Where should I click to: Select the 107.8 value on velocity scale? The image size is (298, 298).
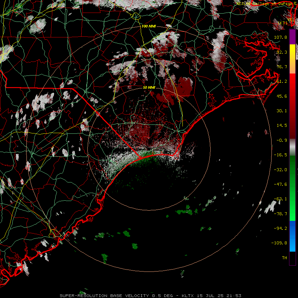pos(280,37)
